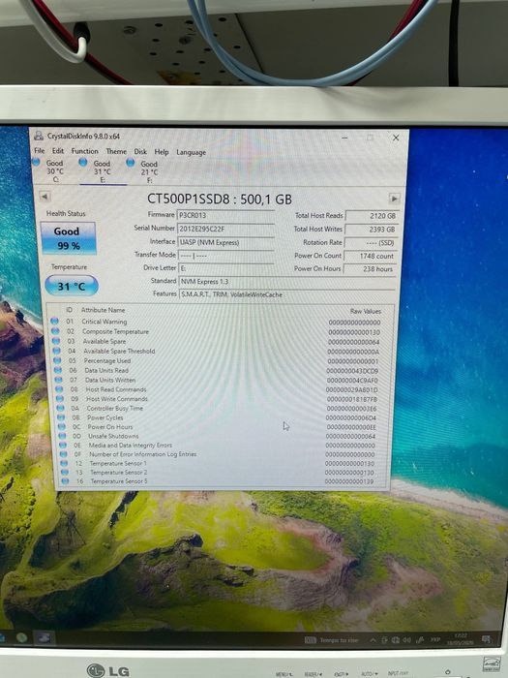Open the Edit menu
Viewport: 508px width, 678px height.
point(58,151)
